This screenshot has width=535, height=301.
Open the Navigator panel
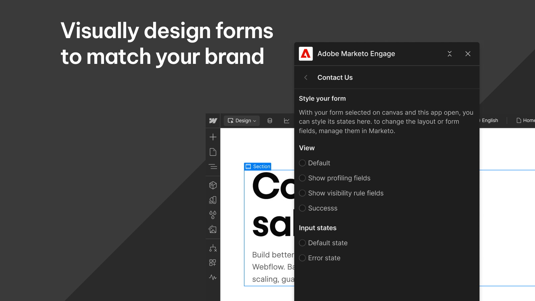pyautogui.click(x=213, y=167)
